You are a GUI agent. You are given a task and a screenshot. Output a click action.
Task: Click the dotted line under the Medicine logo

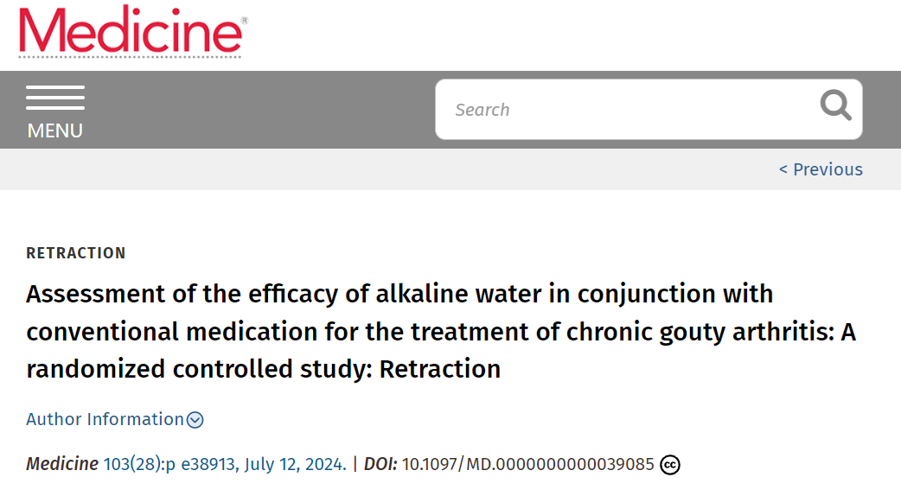tap(130, 56)
